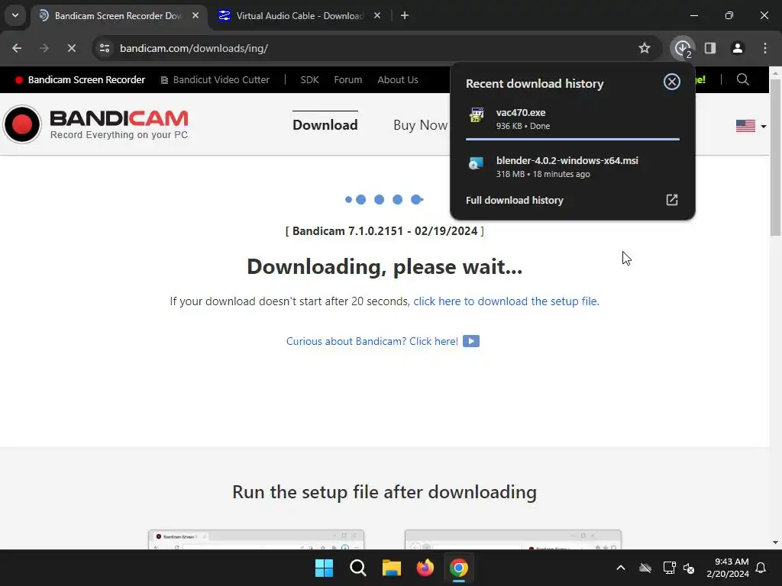Open File Explorer from taskbar

point(392,568)
